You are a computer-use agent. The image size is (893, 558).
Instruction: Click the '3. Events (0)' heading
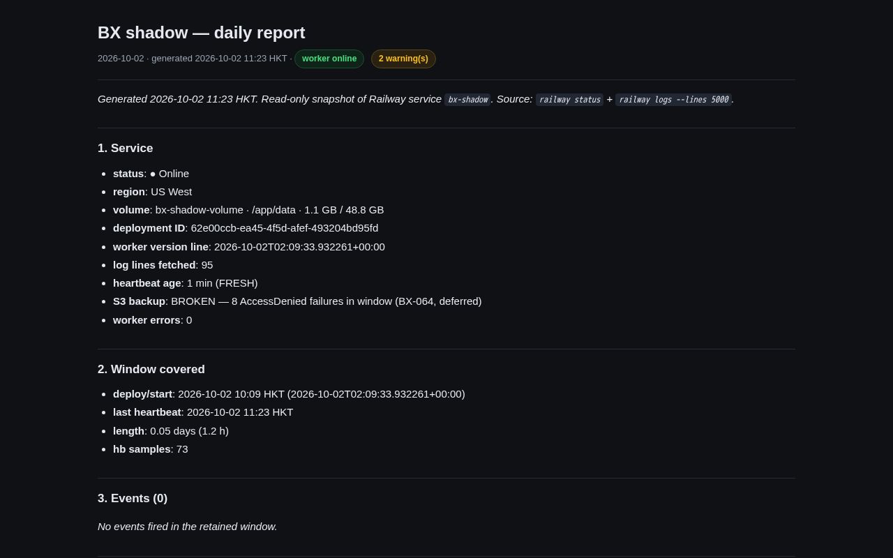(x=133, y=498)
